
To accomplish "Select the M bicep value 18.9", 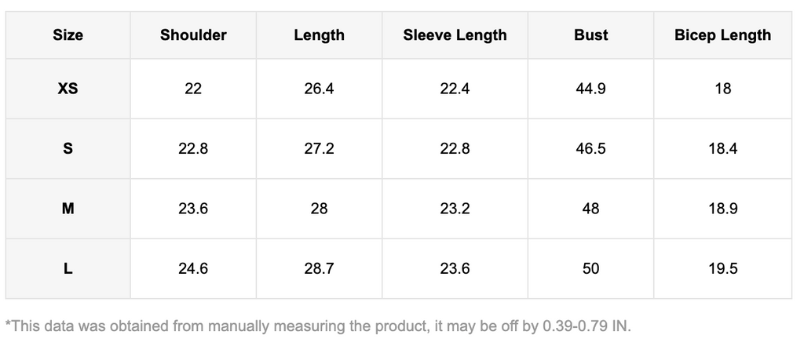I will click(x=722, y=209).
